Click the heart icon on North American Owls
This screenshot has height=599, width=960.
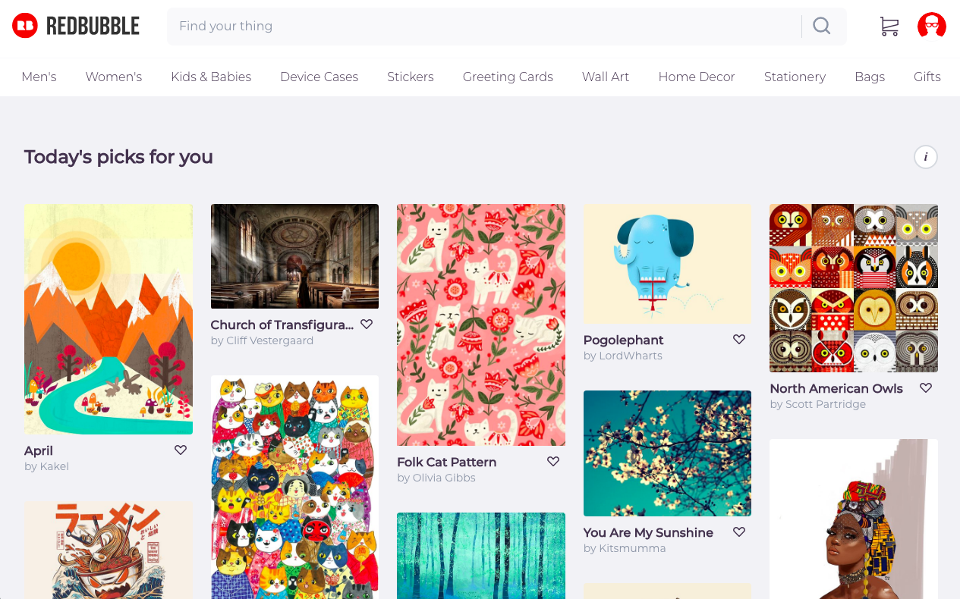(926, 387)
